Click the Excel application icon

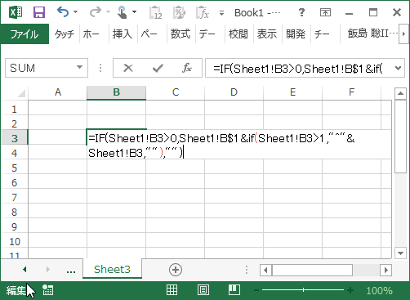(x=16, y=12)
